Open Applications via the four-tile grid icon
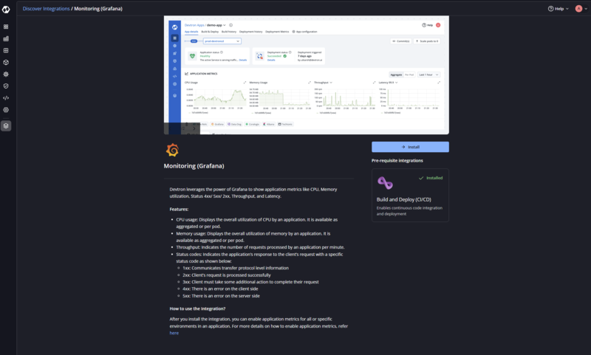 point(6,27)
